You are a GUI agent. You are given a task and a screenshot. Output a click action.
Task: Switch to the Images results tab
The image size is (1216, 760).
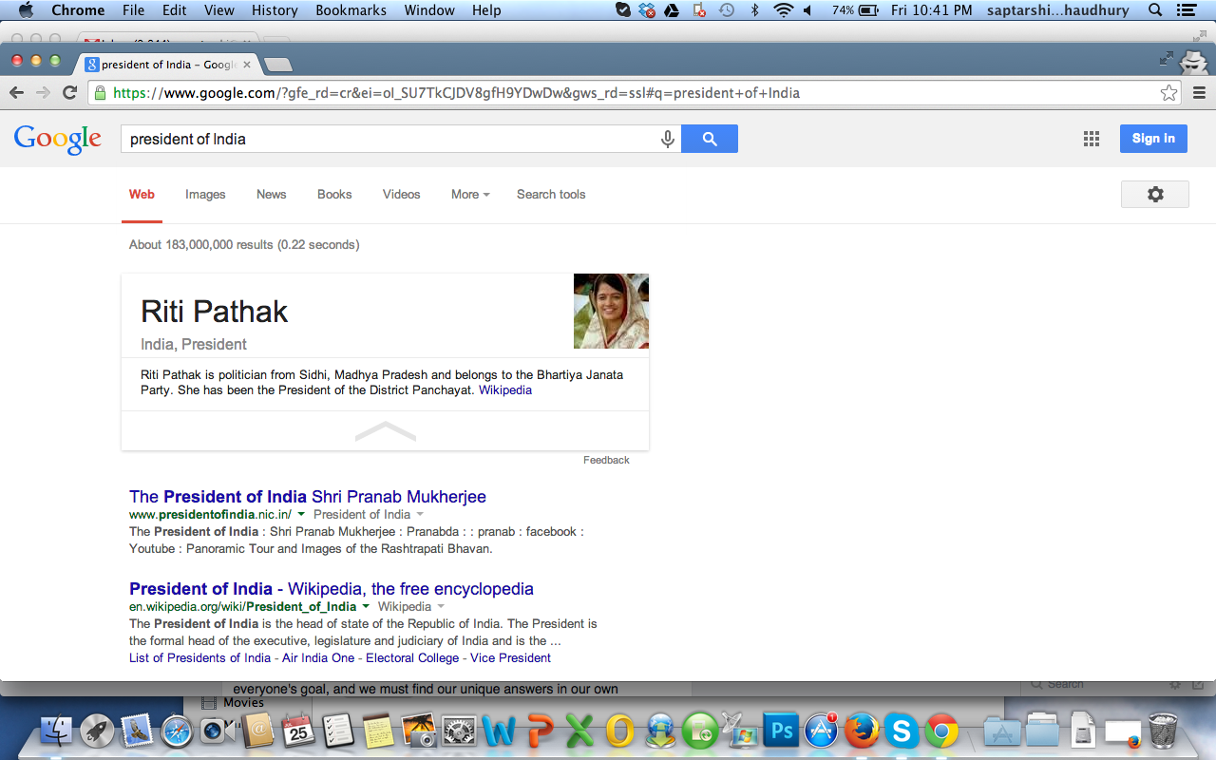[205, 194]
